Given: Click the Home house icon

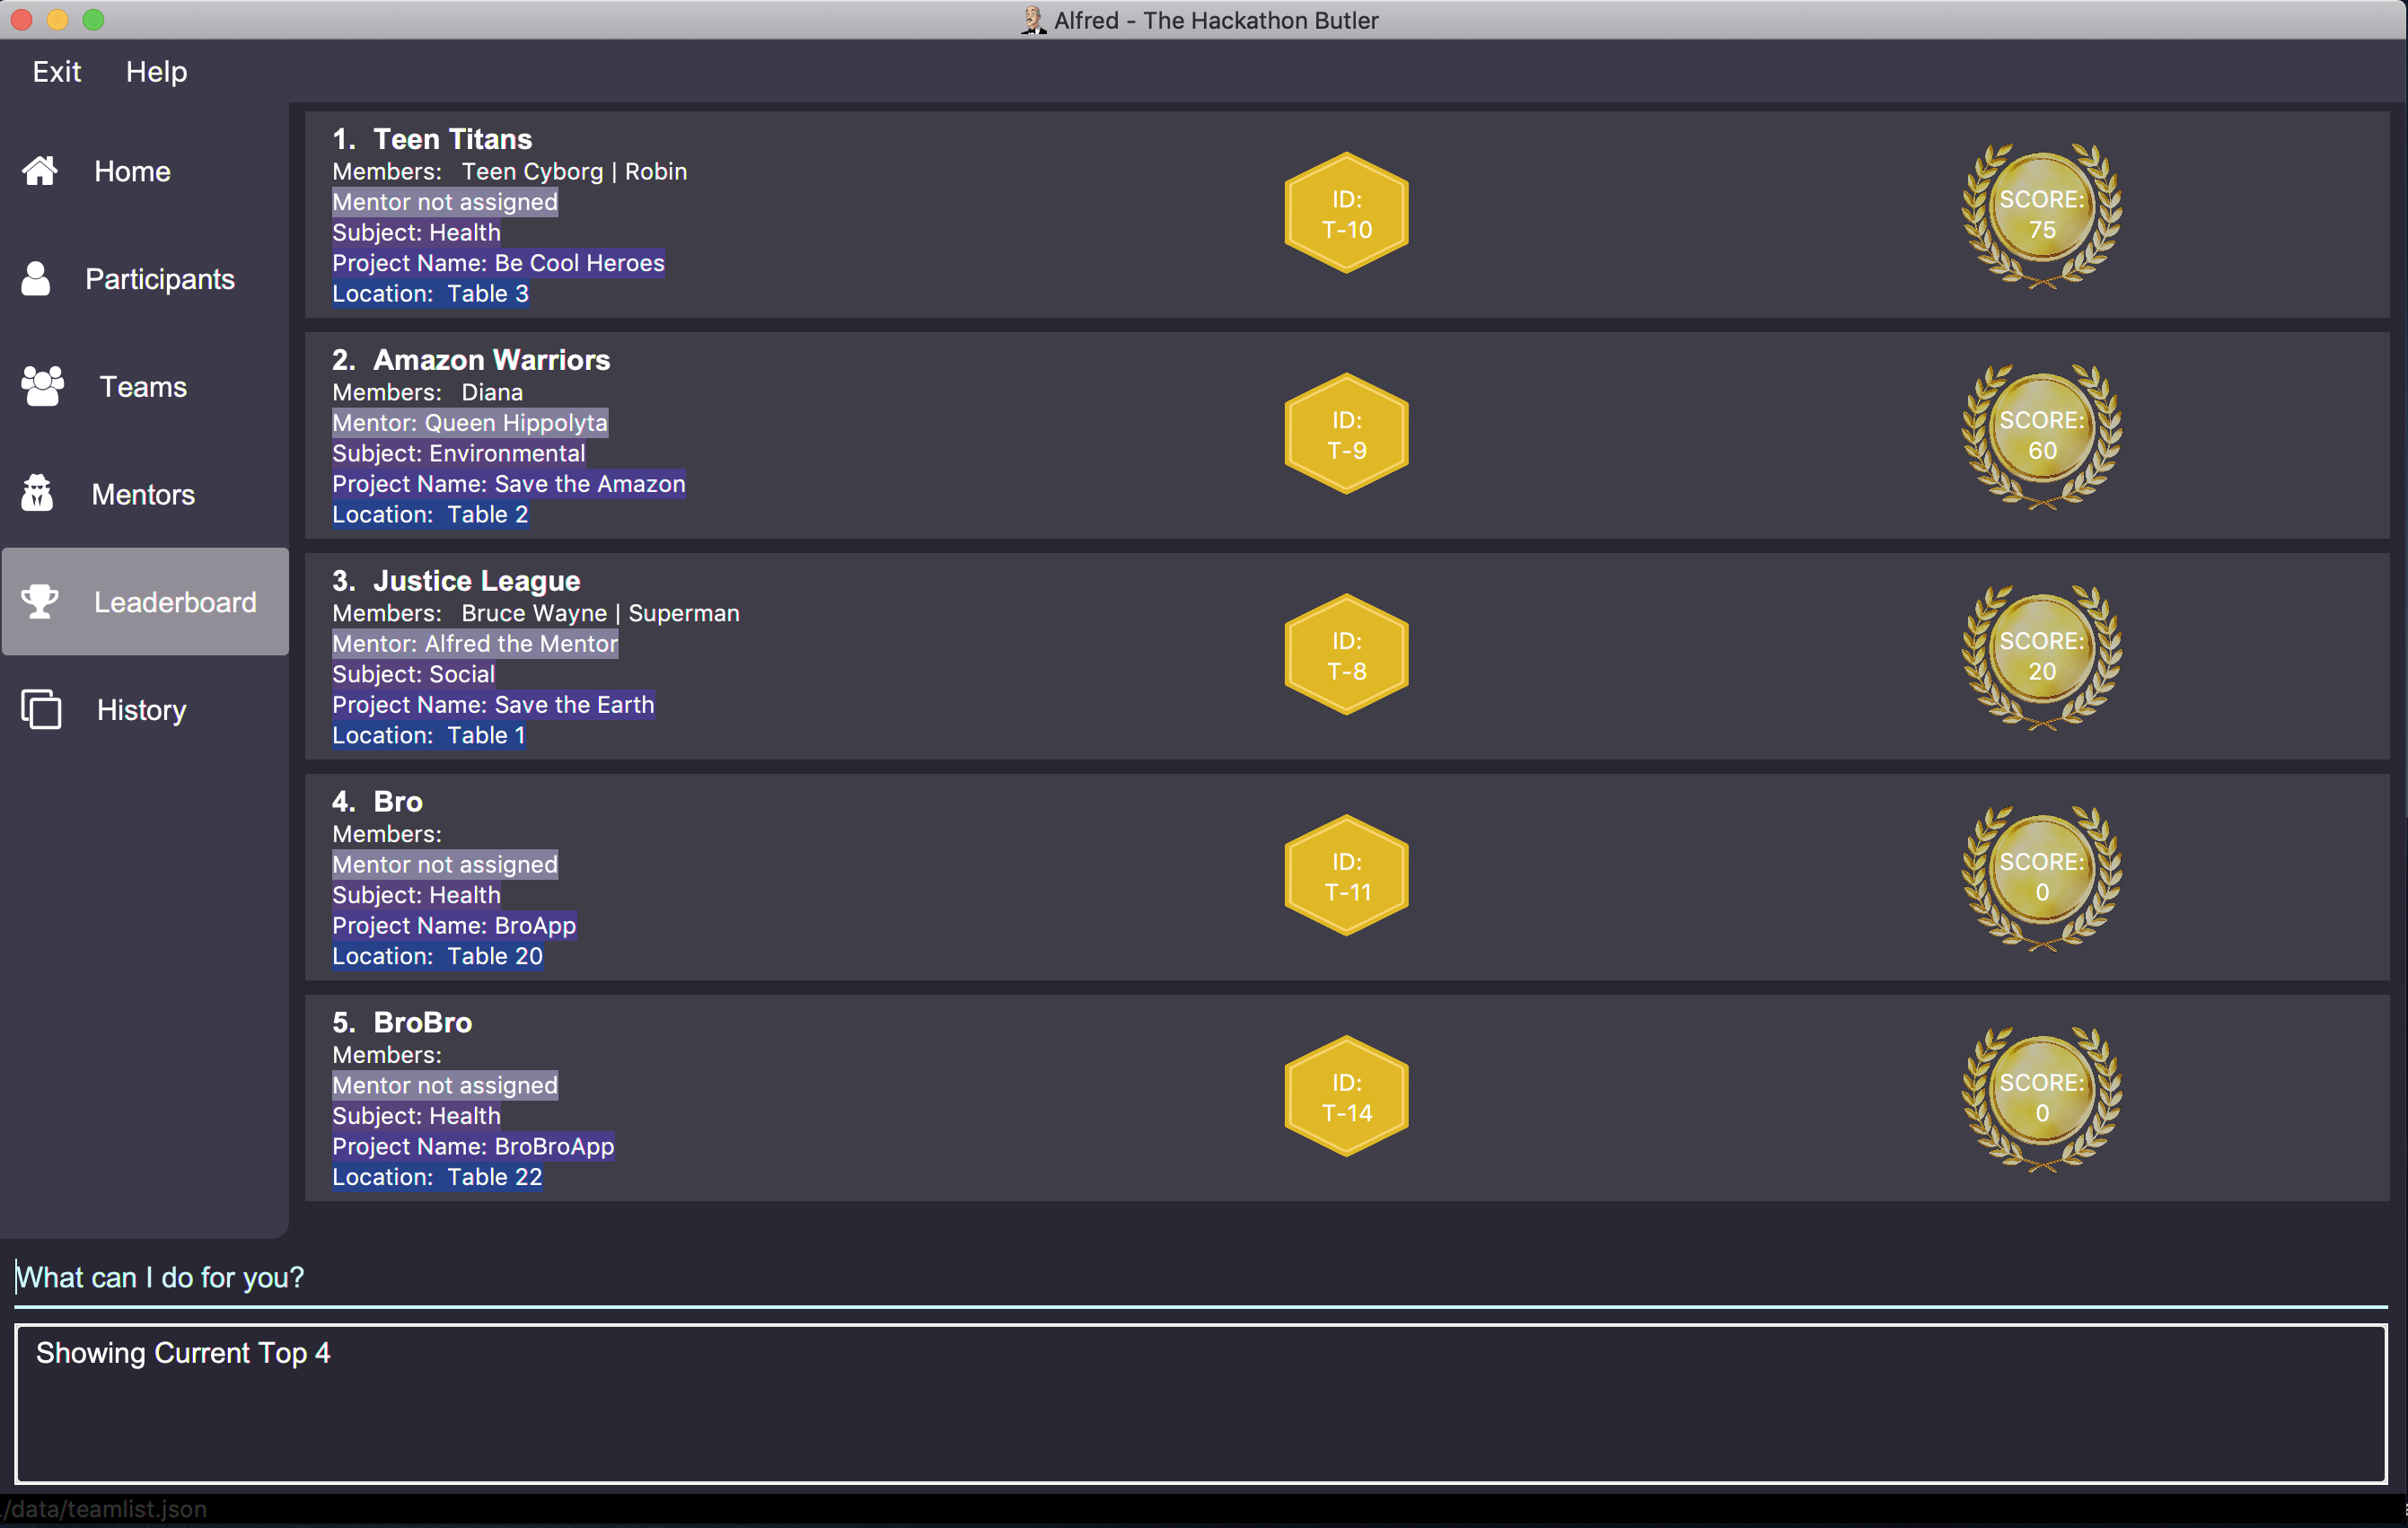Looking at the screenshot, I should pos(40,171).
